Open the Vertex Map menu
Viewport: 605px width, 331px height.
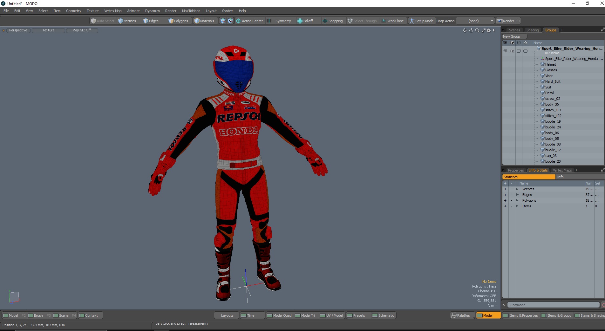(113, 11)
